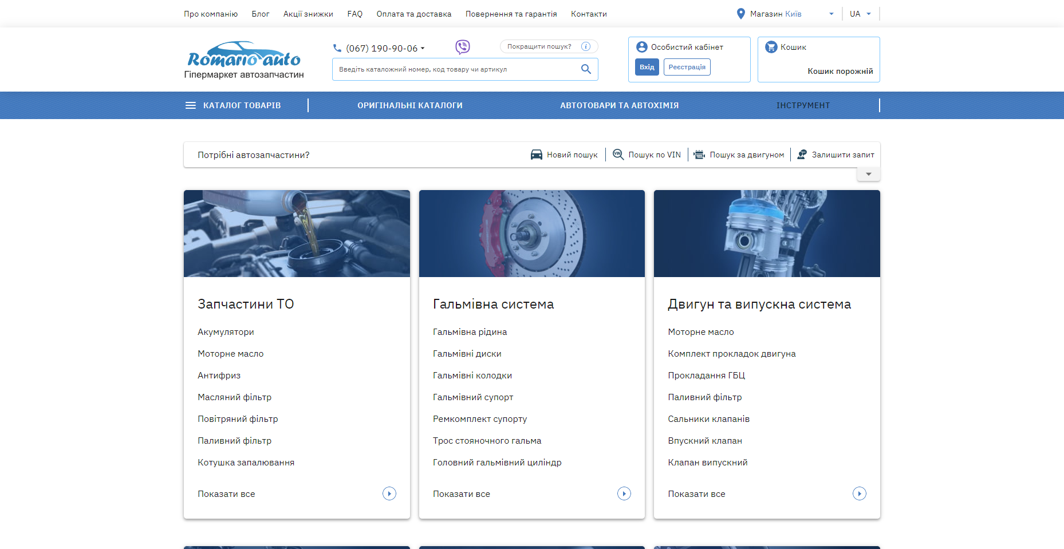Open Котушка запалювання category
1064x549 pixels.
[246, 463]
